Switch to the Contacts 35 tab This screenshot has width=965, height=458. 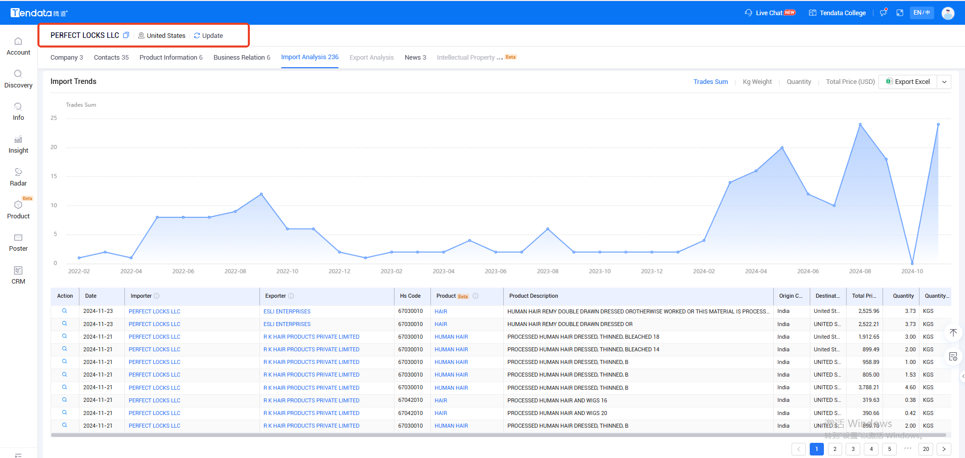pos(111,58)
